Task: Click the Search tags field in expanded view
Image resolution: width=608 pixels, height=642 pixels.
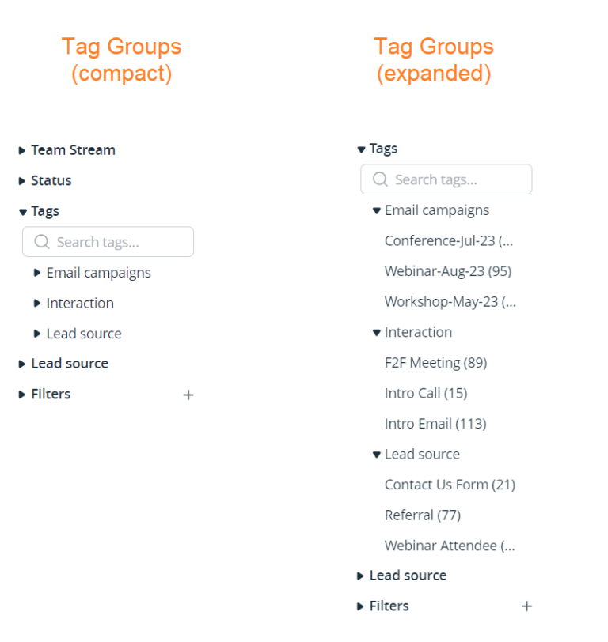Action: (x=446, y=179)
